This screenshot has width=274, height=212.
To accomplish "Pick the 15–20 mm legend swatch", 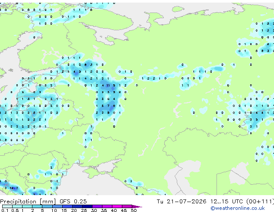I will [67, 206].
